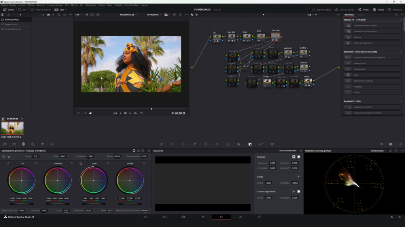Open the Vectorscopio scope type dropdown
This screenshot has width=405, height=227.
click(x=378, y=151)
